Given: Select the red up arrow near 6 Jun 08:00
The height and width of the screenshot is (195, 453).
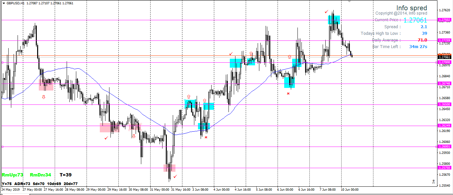Looking at the screenshot, I should tap(290, 57).
